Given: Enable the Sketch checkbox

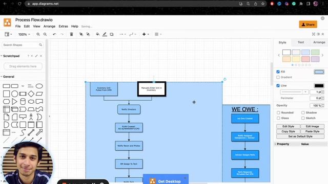Looking at the screenshot, I should point(303,118).
